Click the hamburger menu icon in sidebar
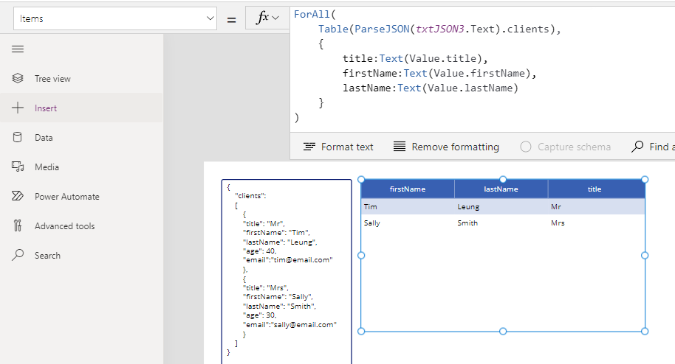The height and width of the screenshot is (364, 675). pos(18,49)
